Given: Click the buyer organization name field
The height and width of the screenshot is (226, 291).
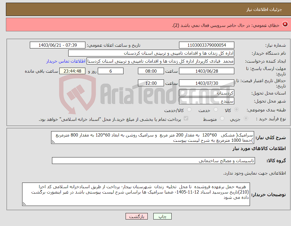Looking at the screenshot, I should click(151, 53).
